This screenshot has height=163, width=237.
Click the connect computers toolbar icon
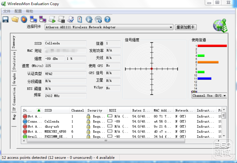(x=33, y=19)
